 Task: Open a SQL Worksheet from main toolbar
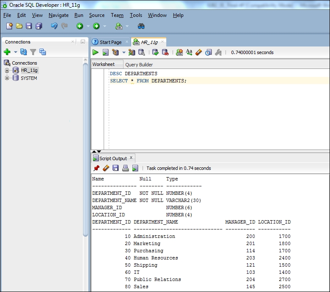click(x=119, y=26)
